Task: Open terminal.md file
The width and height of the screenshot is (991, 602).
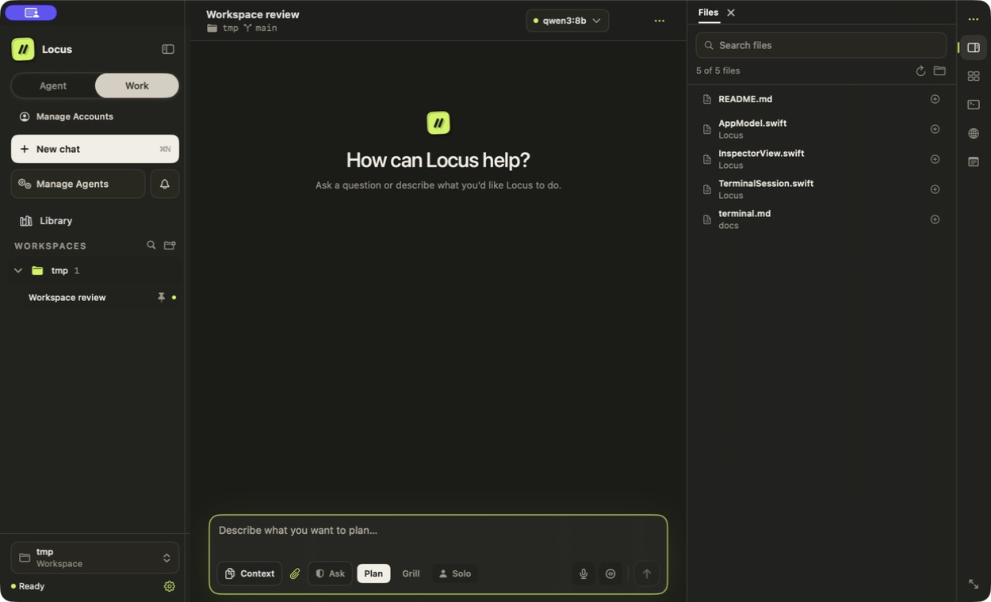Action: [x=821, y=219]
